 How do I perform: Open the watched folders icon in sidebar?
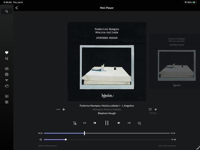pos(7,96)
